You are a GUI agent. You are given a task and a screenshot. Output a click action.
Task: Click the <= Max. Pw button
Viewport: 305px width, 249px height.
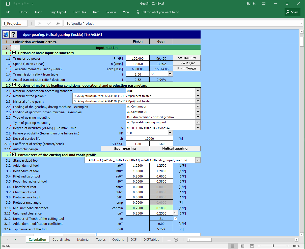coord(187,58)
